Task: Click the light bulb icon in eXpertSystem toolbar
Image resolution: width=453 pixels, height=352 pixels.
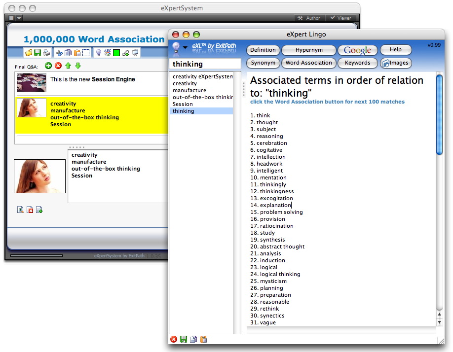Action: click(x=99, y=53)
